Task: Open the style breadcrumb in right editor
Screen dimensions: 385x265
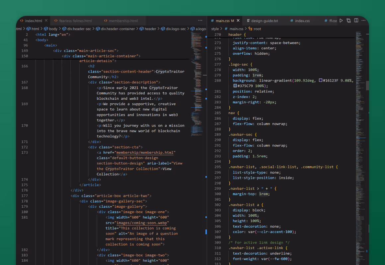Action: coord(215,29)
